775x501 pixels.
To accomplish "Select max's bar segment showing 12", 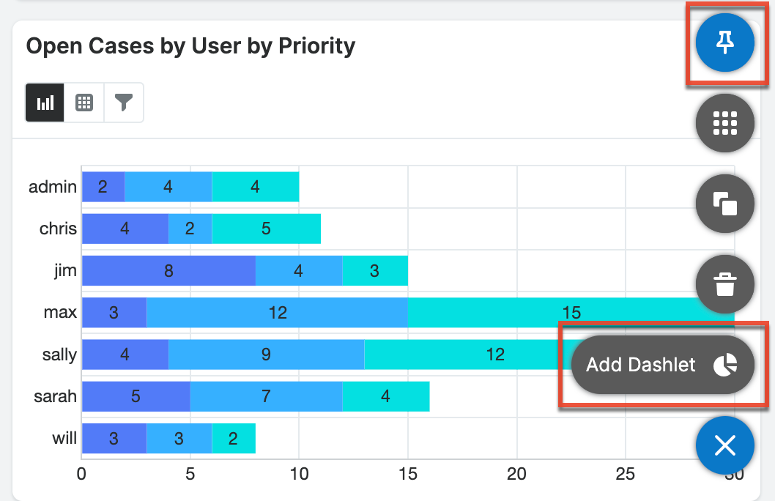I will (277, 313).
